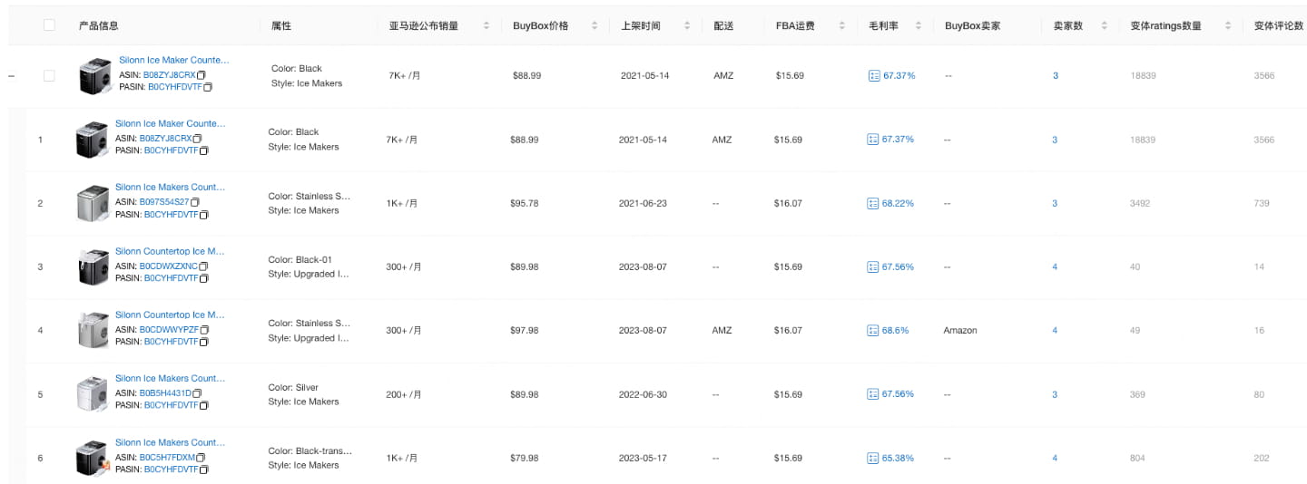Click the product image in row 5
The width and height of the screenshot is (1307, 484).
pyautogui.click(x=93, y=394)
